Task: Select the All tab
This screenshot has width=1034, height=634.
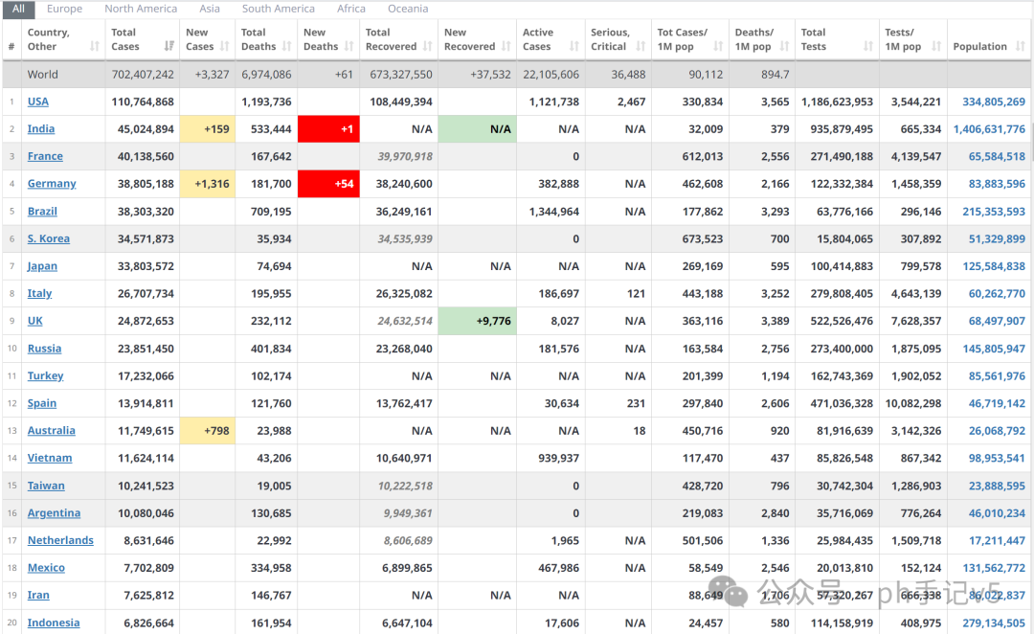Action: click(18, 9)
